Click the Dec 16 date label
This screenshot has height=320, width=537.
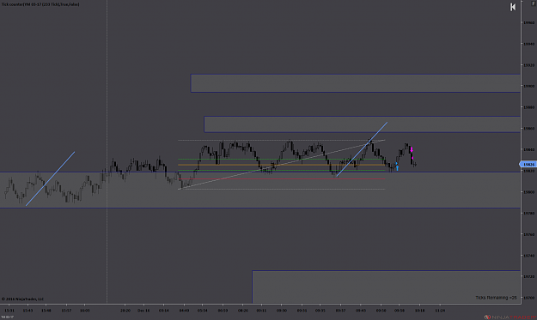(x=143, y=311)
